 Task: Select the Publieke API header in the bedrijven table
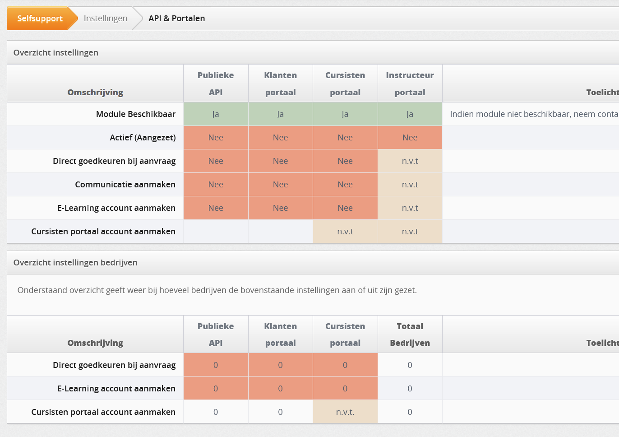coord(216,335)
